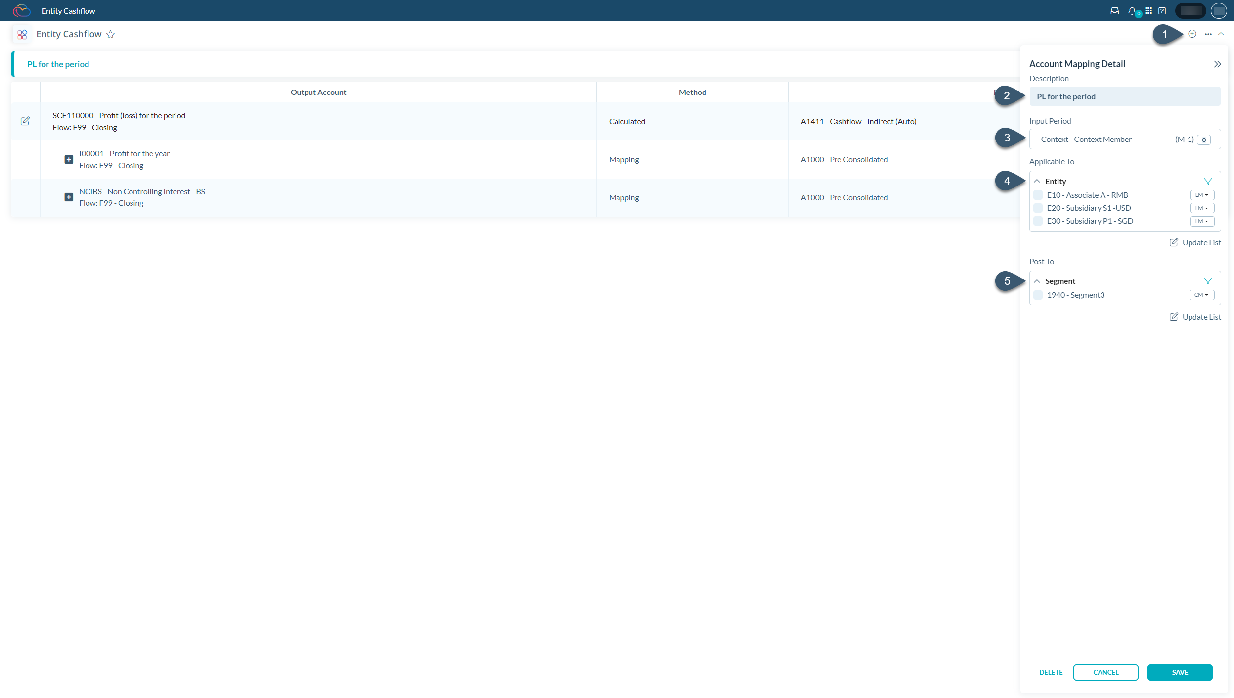Add a new mapping using the plus icon
Image resolution: width=1234 pixels, height=698 pixels.
1191,34
